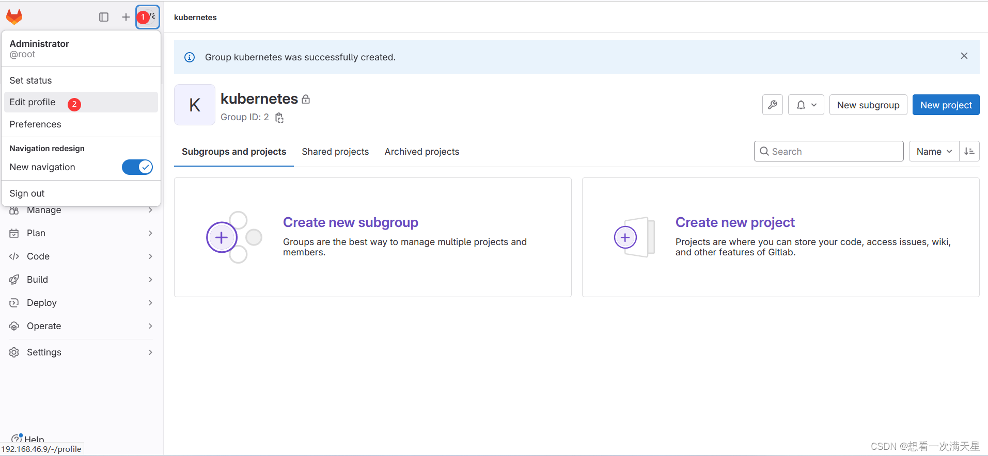Toggle the New navigation switch

(x=137, y=167)
